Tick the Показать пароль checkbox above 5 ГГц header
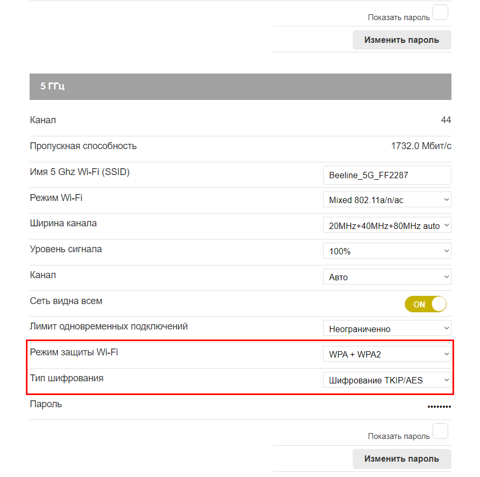The height and width of the screenshot is (477, 480). (440, 13)
